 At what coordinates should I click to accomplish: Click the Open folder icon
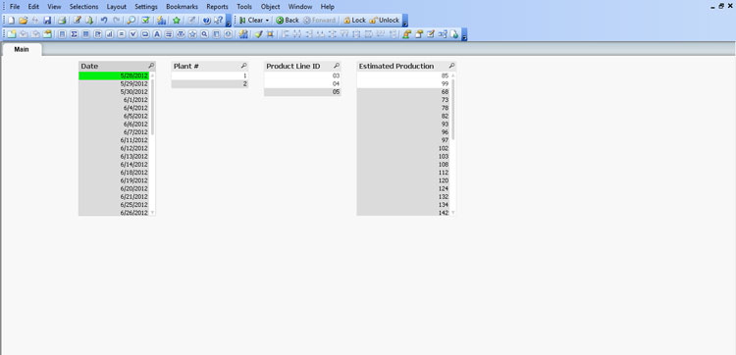[x=23, y=21]
